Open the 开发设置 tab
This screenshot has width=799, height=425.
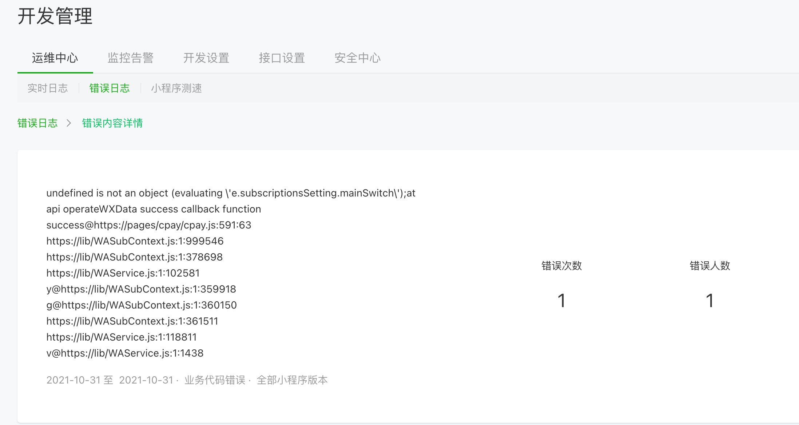(206, 58)
